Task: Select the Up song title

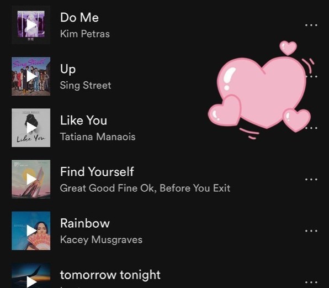Action: pos(68,69)
